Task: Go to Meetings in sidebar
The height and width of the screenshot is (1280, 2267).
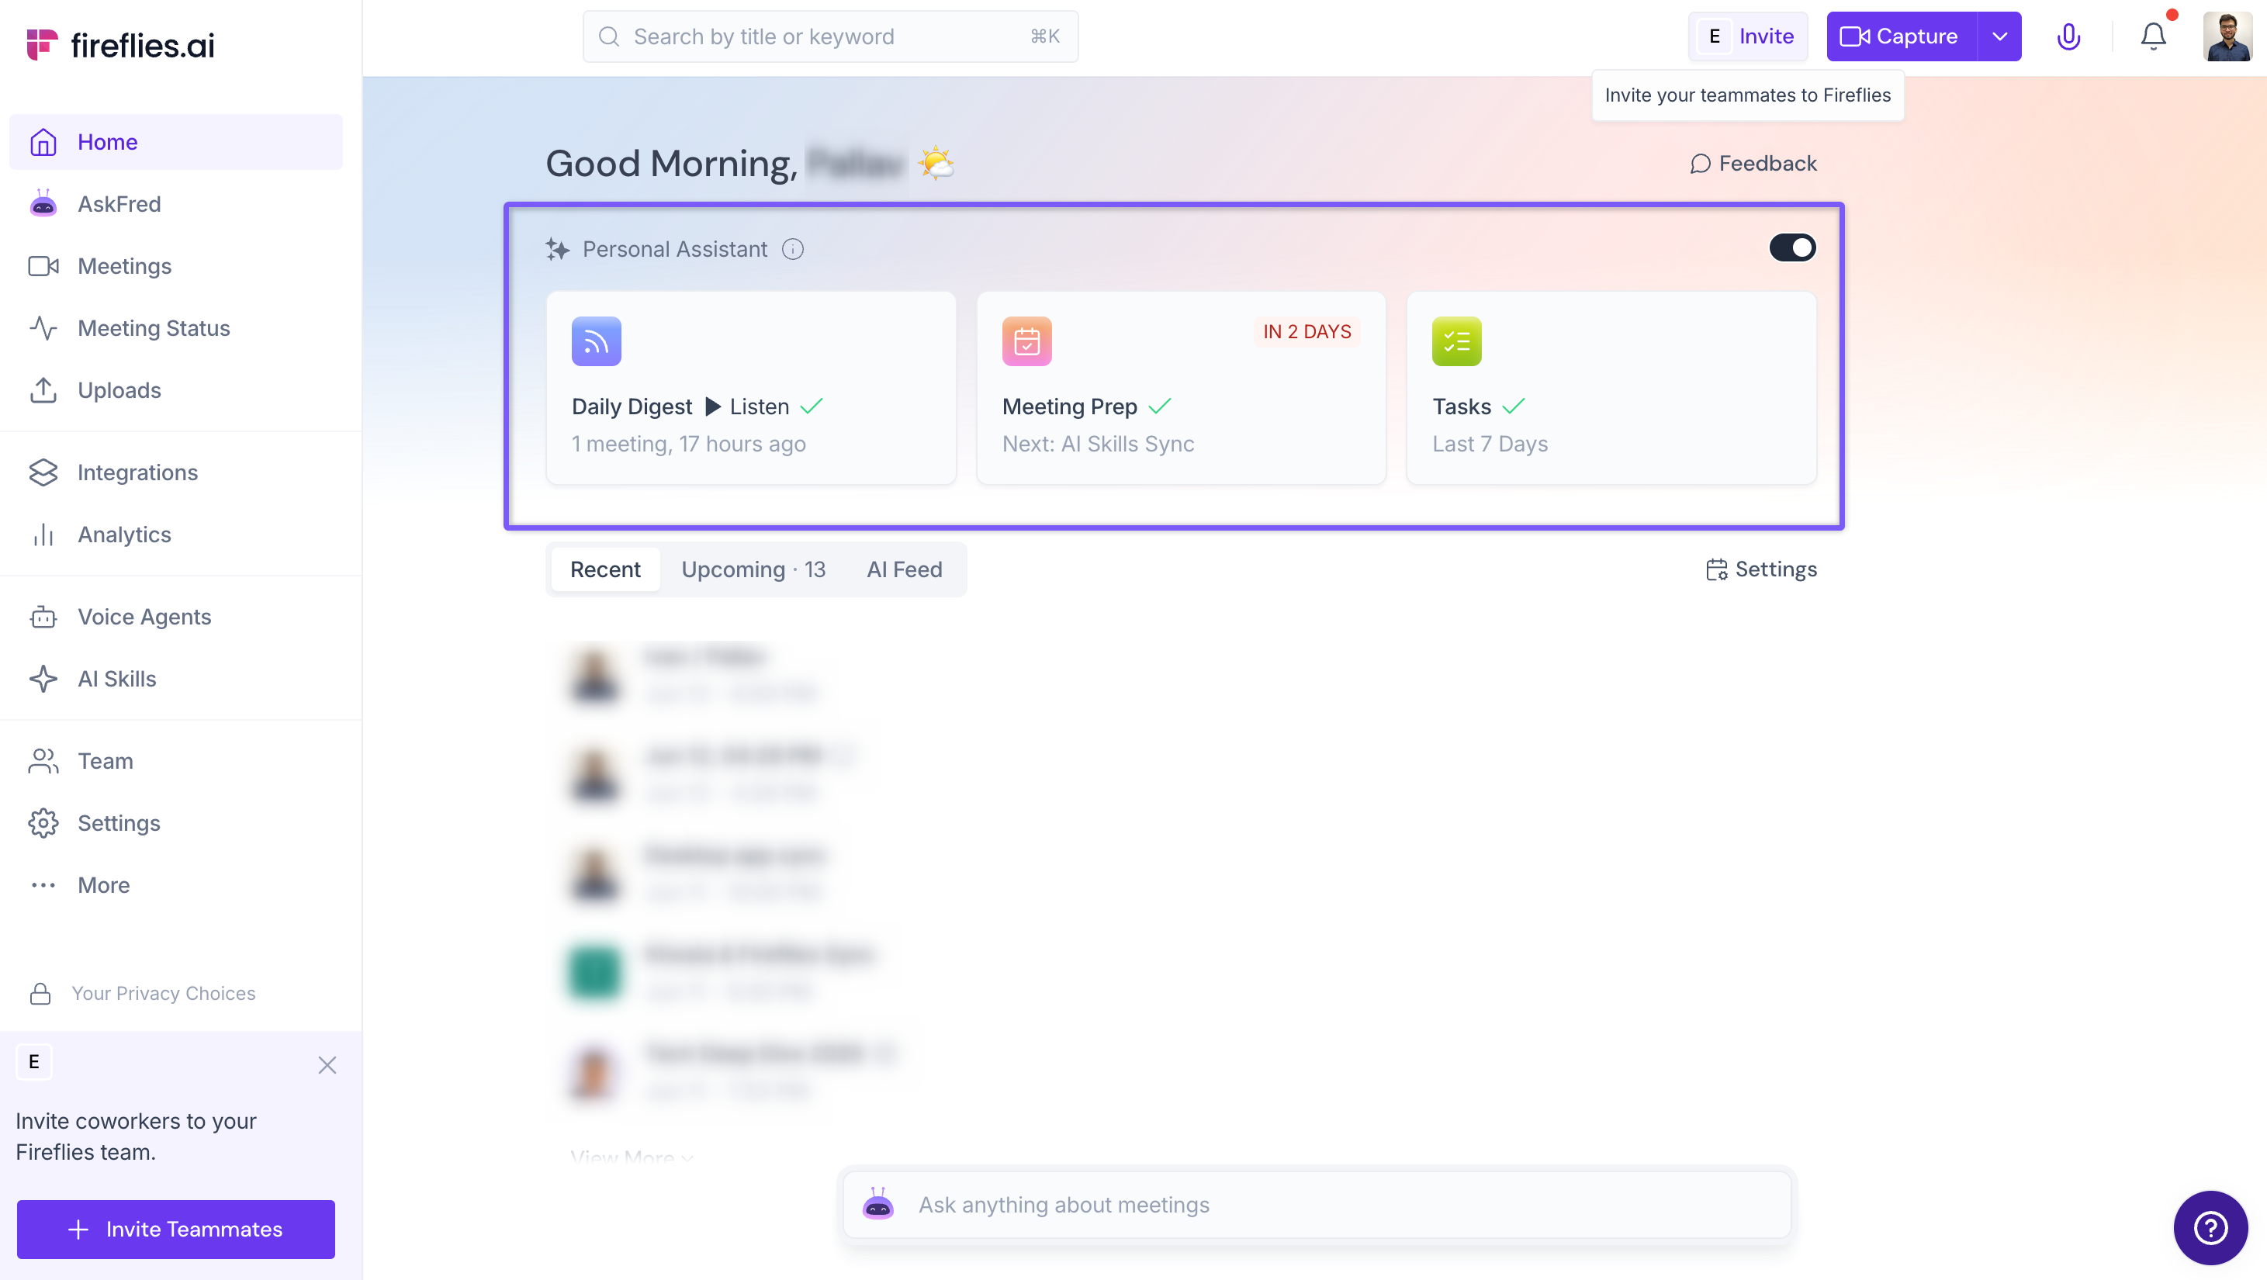Action: pos(176,265)
